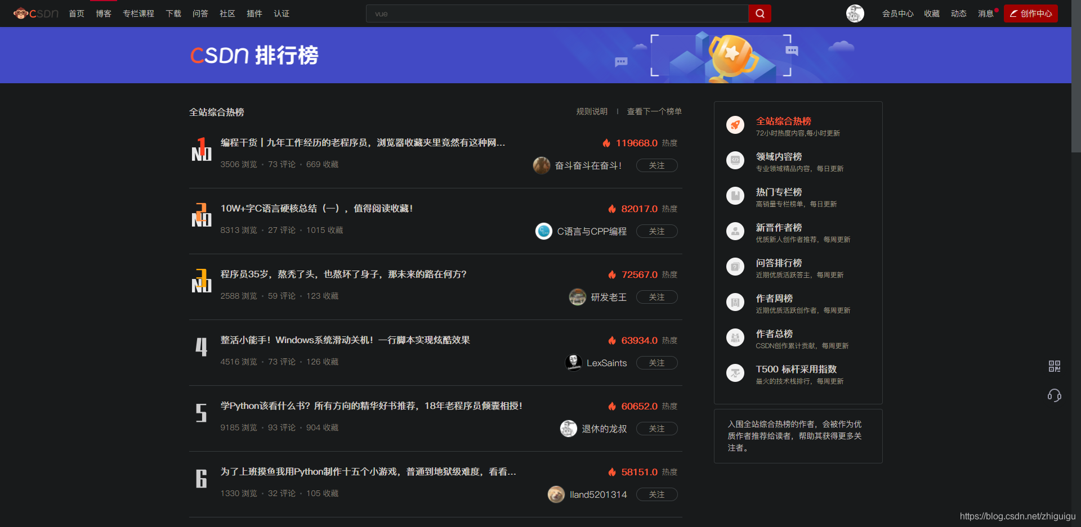Follow LexSaints with the 关注 button
The image size is (1081, 527).
point(657,363)
